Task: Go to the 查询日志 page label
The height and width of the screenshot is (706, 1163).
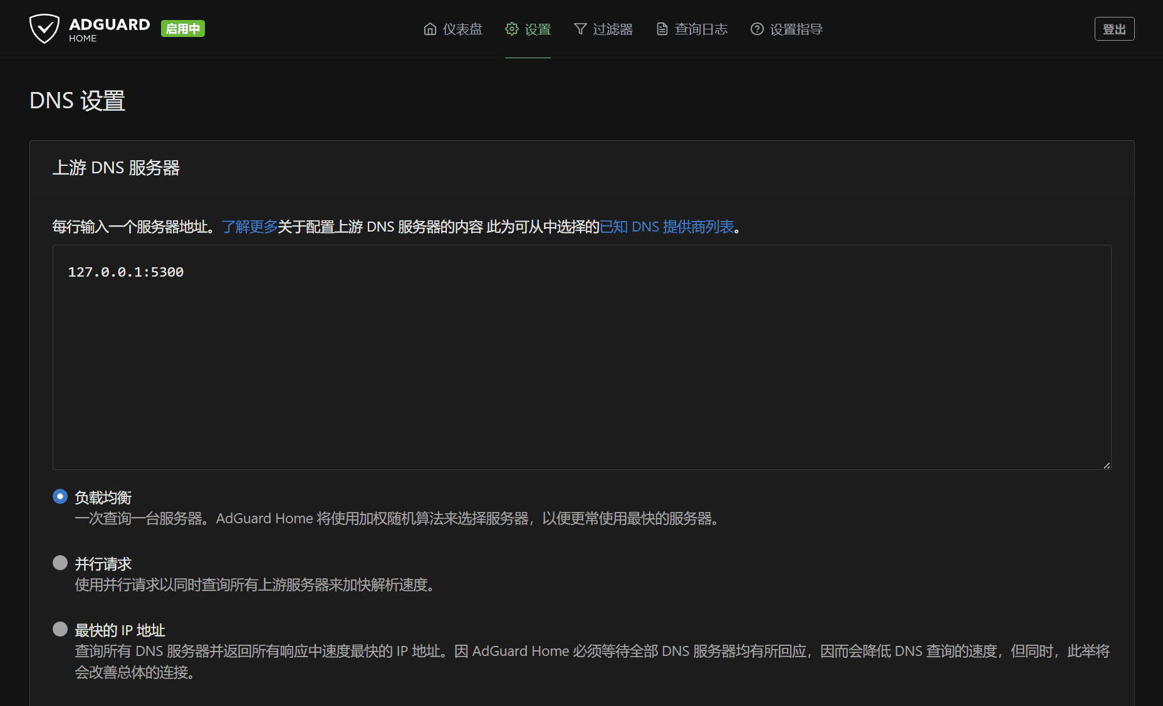Action: (701, 29)
